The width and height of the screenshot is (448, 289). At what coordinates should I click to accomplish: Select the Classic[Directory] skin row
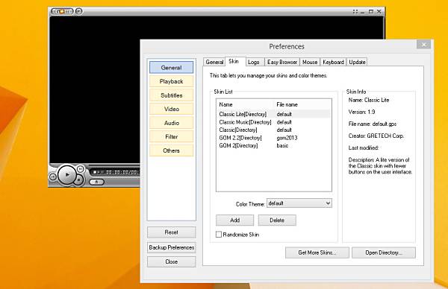tap(274, 130)
